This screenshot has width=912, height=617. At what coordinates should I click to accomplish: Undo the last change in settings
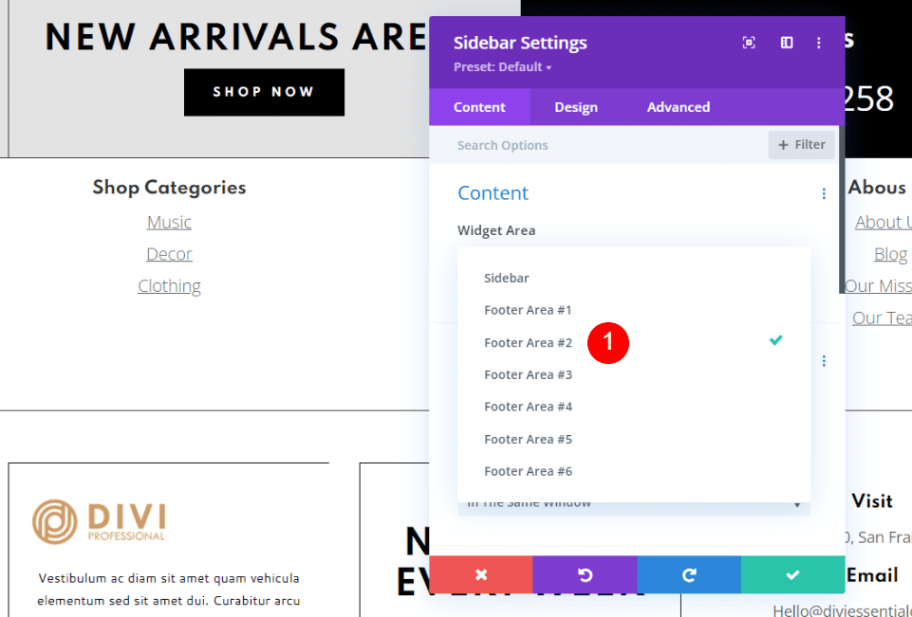point(585,574)
